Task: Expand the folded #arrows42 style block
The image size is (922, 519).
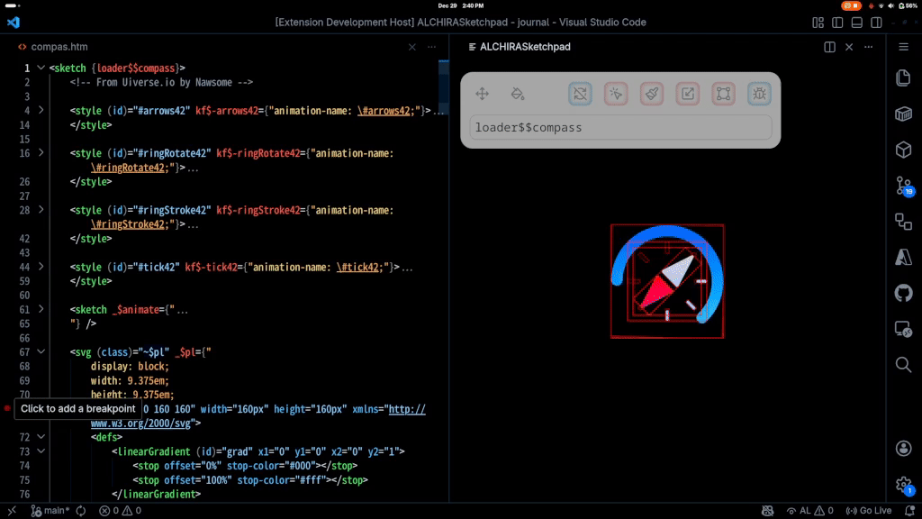Action: click(41, 111)
